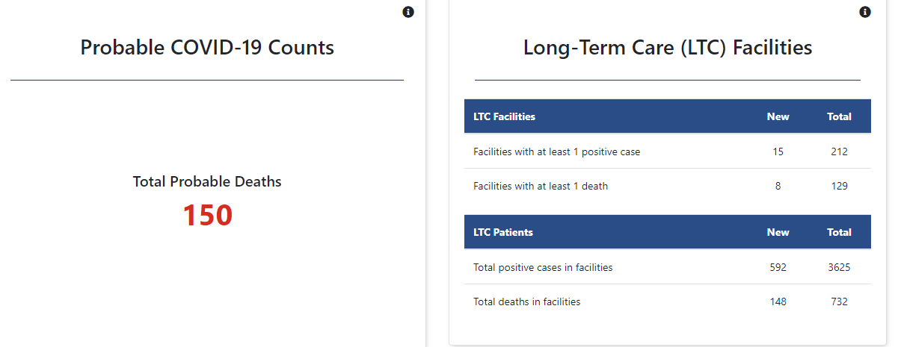Click the Long-Term Care (LTC) Facilities heading
898x347 pixels.
click(668, 48)
